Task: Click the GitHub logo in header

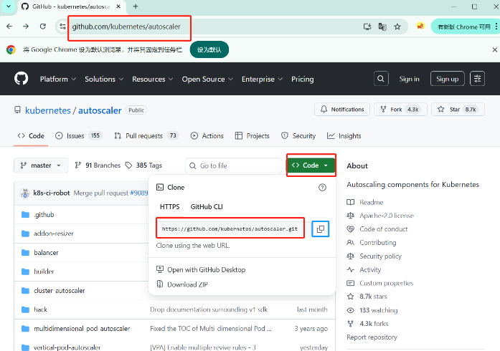Action: 21,79
